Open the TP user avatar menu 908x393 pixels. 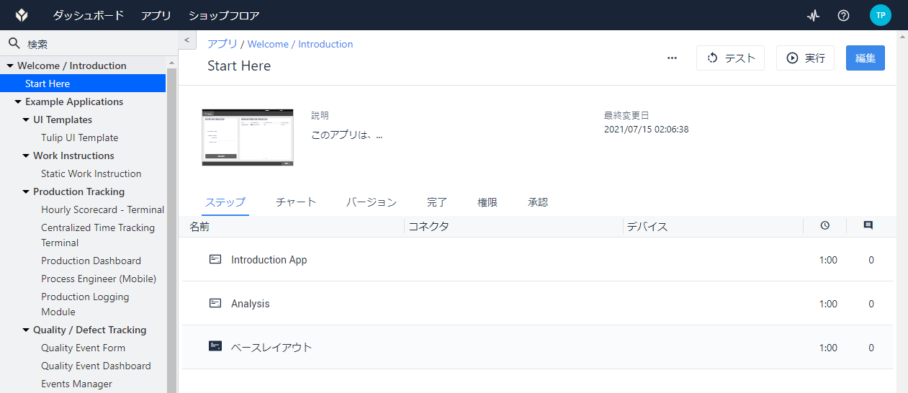click(881, 15)
